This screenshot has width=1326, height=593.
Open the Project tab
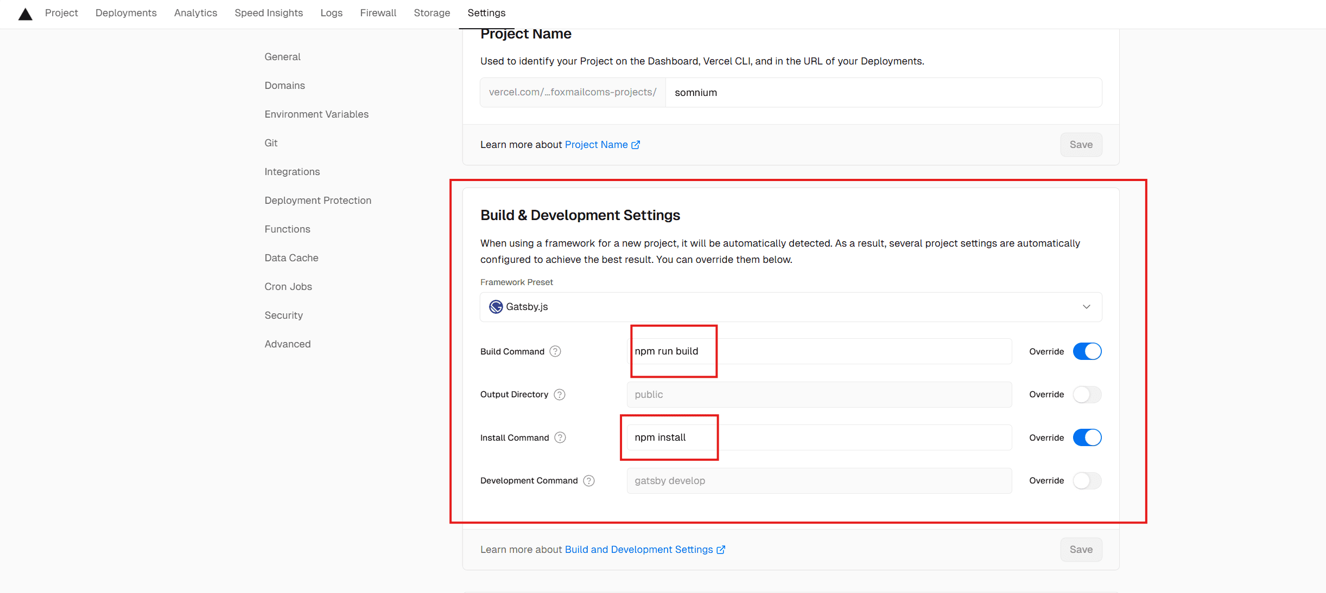click(61, 12)
